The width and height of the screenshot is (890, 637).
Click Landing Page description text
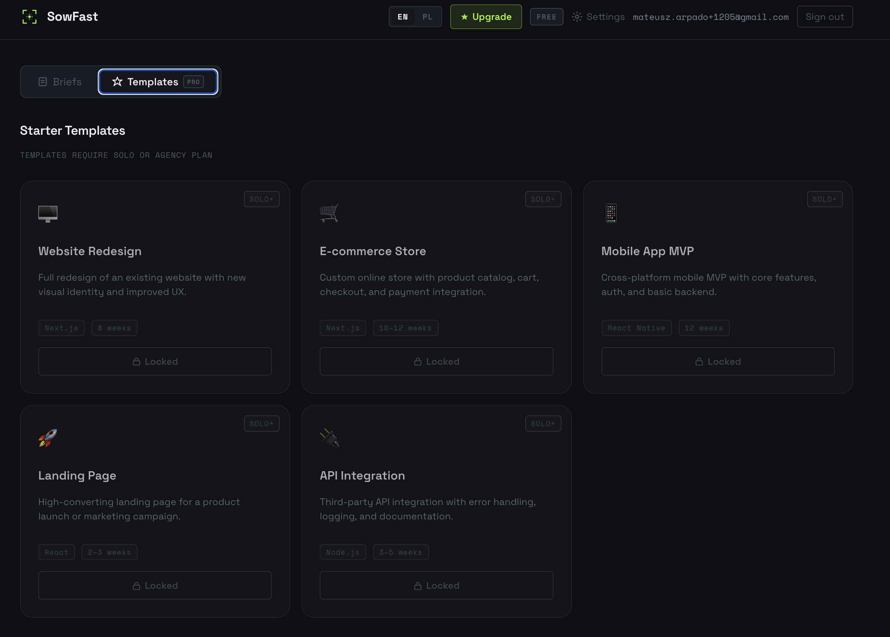point(139,509)
